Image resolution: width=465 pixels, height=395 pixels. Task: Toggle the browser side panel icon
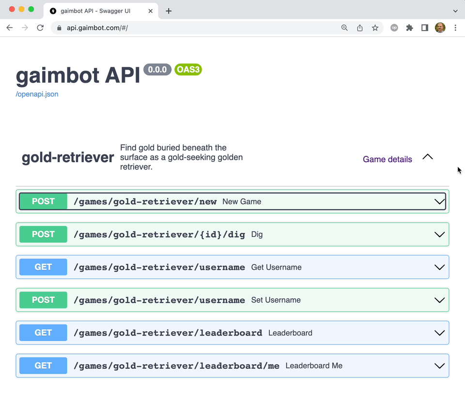coord(425,28)
